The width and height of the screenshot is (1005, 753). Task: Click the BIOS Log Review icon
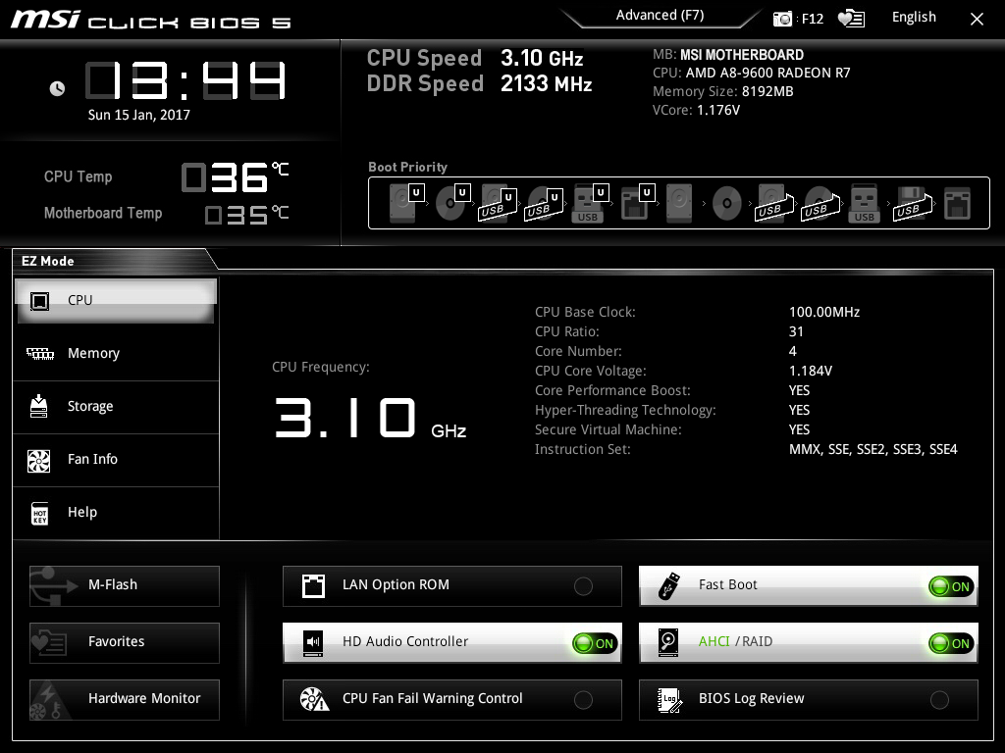pyautogui.click(x=669, y=699)
